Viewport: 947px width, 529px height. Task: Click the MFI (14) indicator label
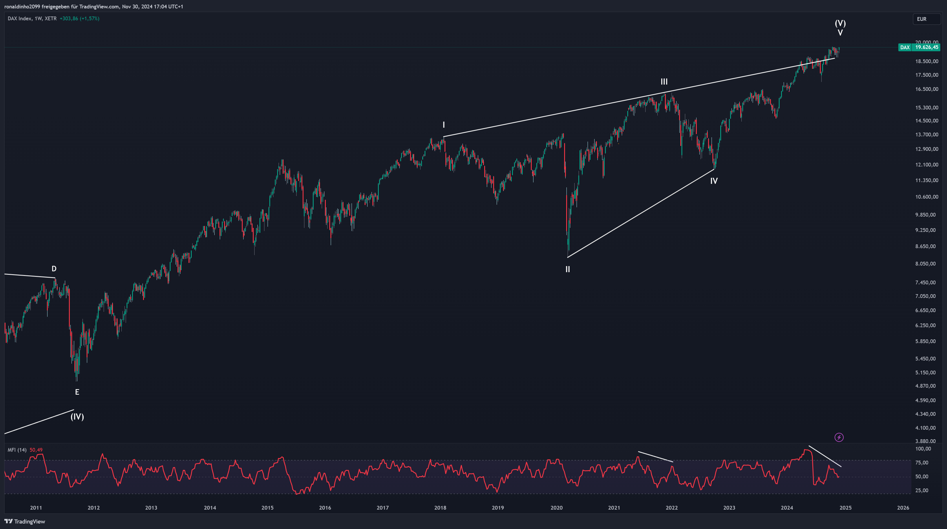(17, 450)
